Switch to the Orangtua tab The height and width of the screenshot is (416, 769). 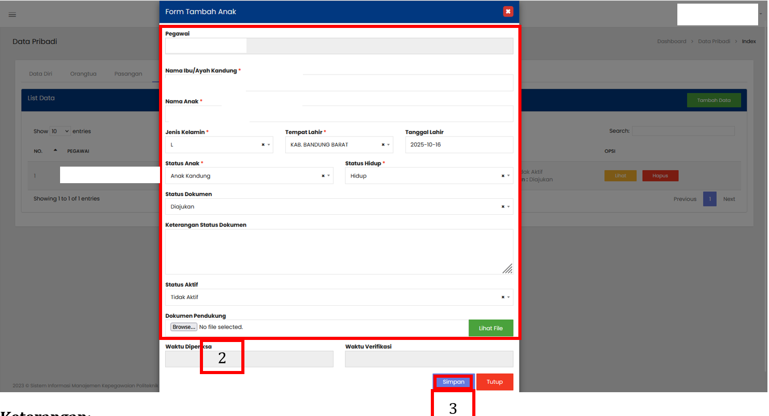point(83,73)
